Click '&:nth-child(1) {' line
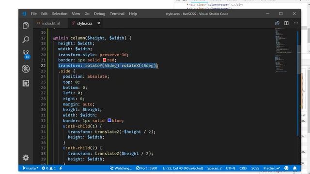The width and height of the screenshot is (310, 174). point(82,126)
